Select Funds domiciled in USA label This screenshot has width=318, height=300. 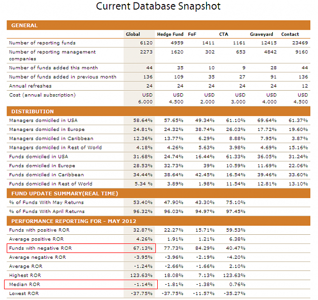39,156
